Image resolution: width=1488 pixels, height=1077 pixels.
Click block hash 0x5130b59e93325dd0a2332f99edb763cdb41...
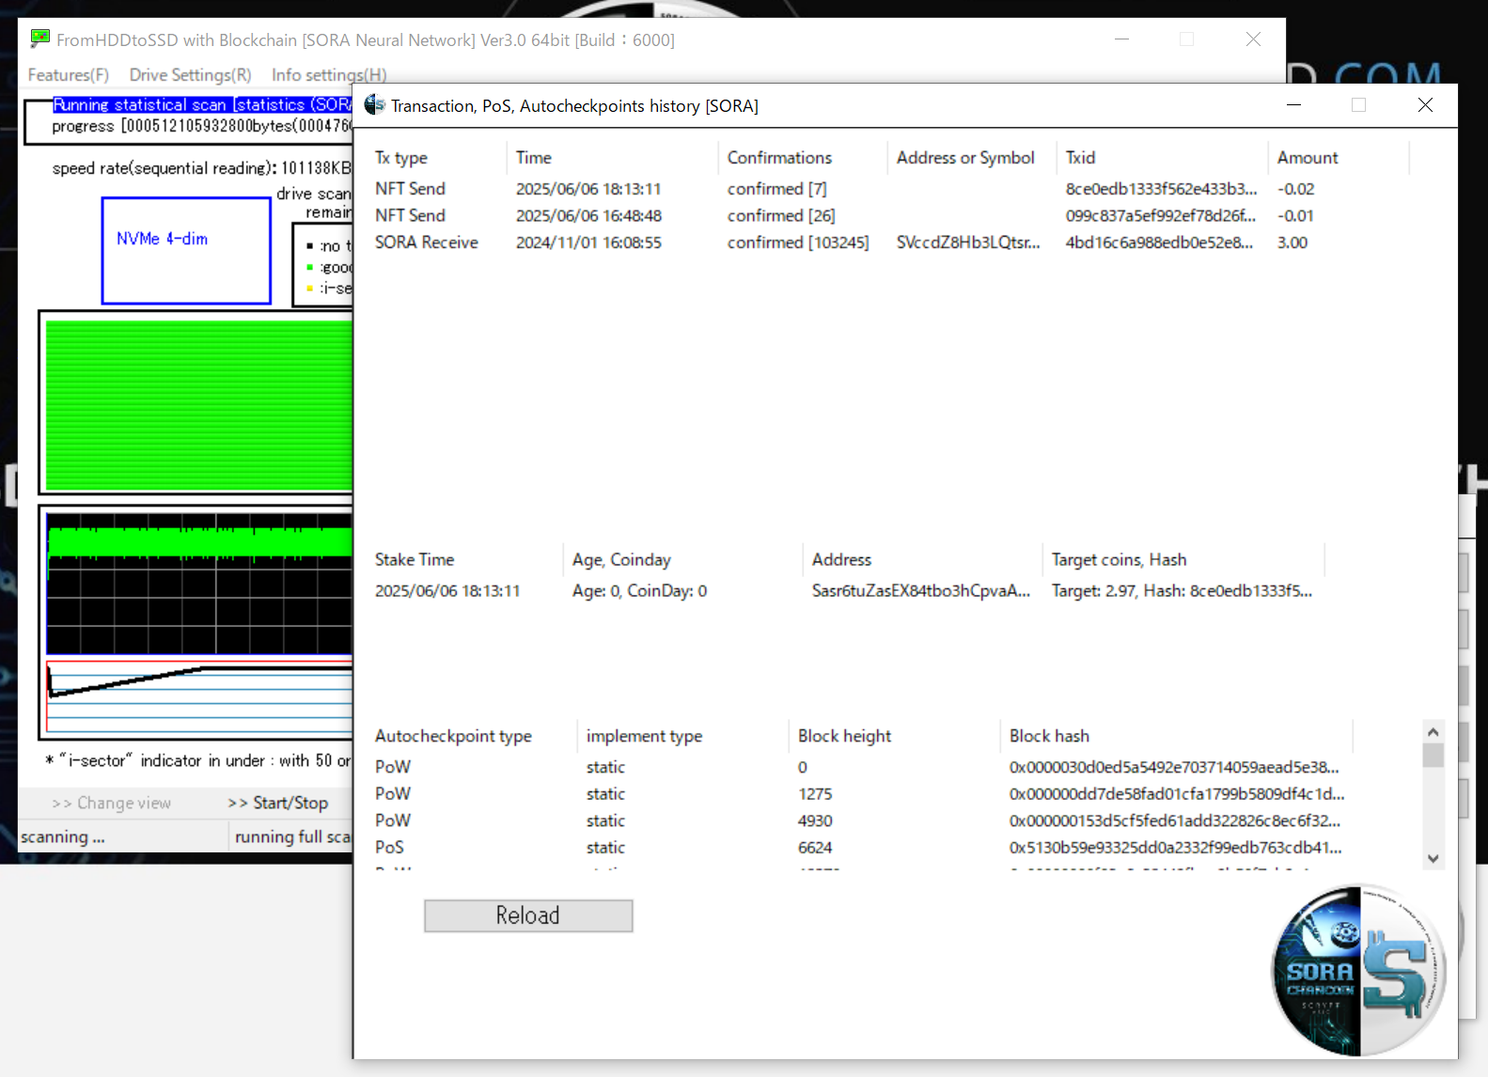1176,848
